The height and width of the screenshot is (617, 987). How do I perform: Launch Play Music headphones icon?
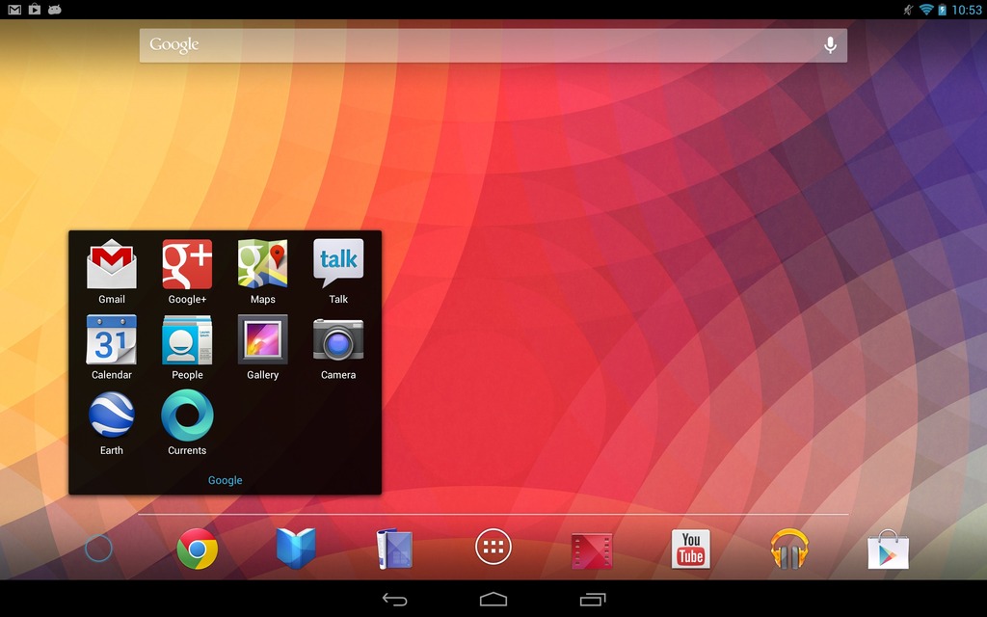[789, 549]
